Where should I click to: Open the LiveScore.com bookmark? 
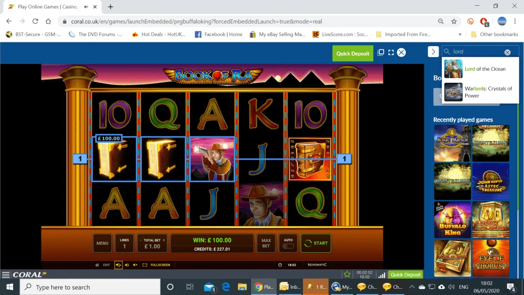(340, 35)
